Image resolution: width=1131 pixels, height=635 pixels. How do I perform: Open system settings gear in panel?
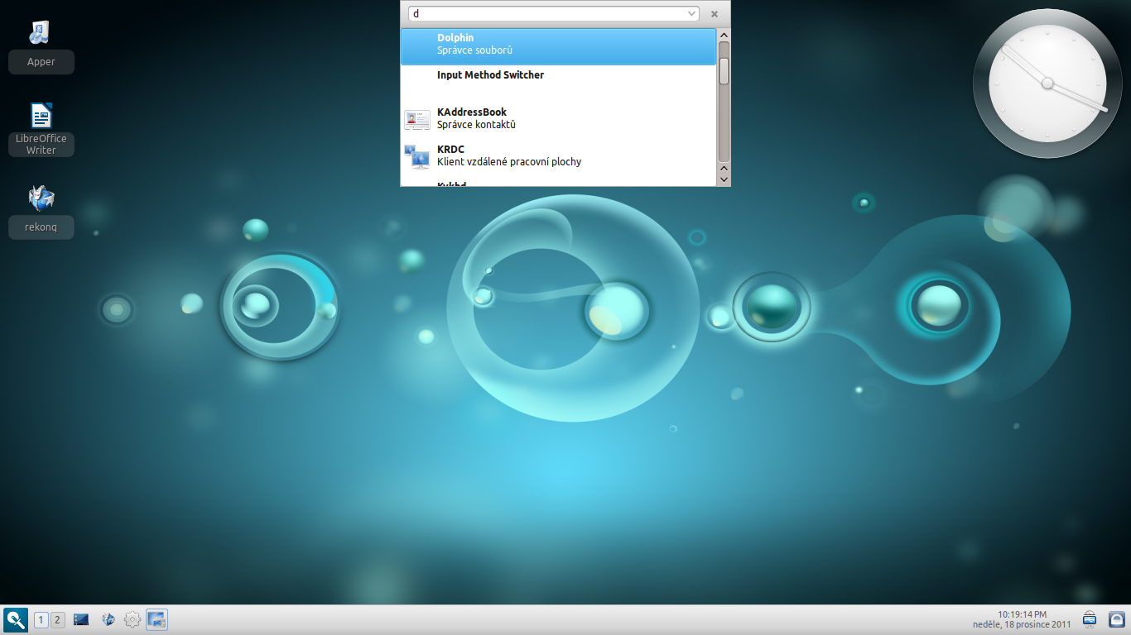132,619
